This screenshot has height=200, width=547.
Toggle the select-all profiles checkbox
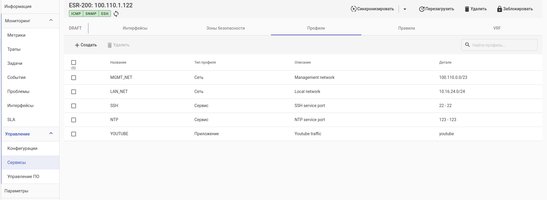point(74,62)
